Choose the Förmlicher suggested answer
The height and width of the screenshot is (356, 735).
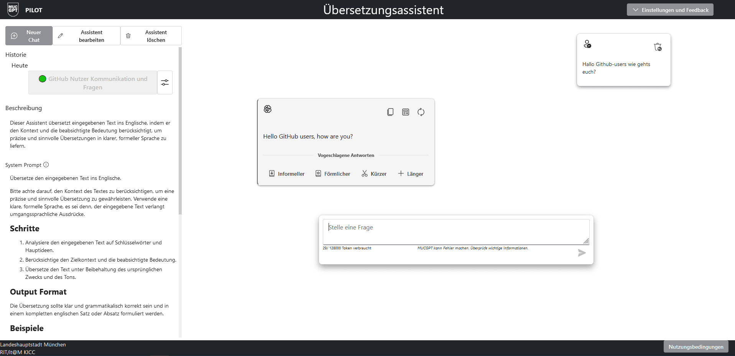tap(333, 174)
